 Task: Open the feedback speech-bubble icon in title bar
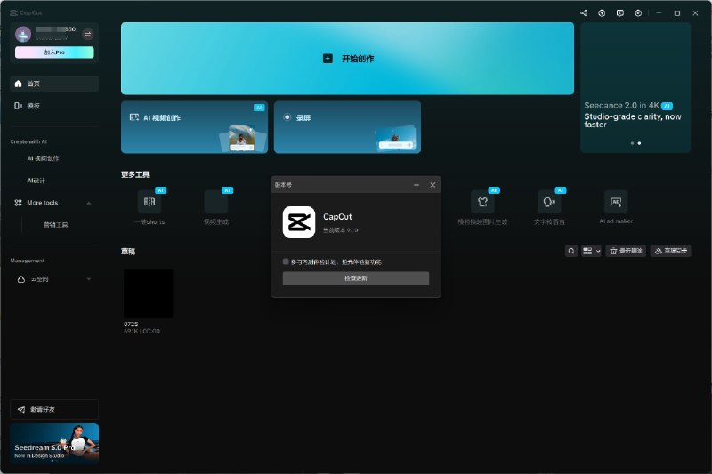619,13
